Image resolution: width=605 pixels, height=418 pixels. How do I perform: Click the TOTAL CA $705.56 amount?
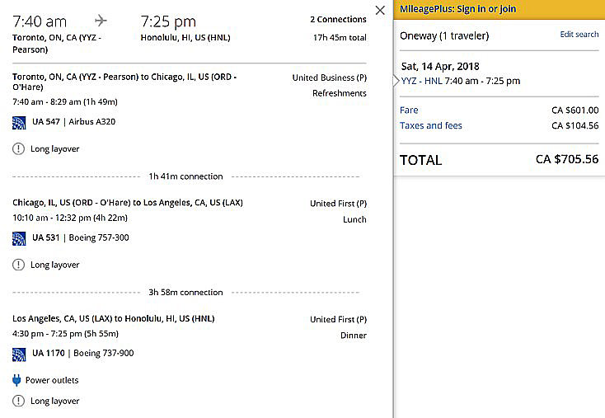click(566, 160)
